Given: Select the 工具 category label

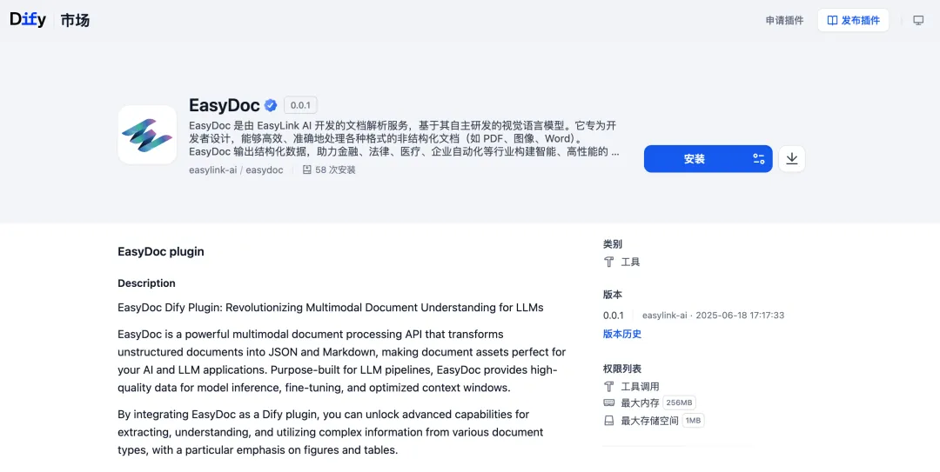Looking at the screenshot, I should (x=630, y=262).
